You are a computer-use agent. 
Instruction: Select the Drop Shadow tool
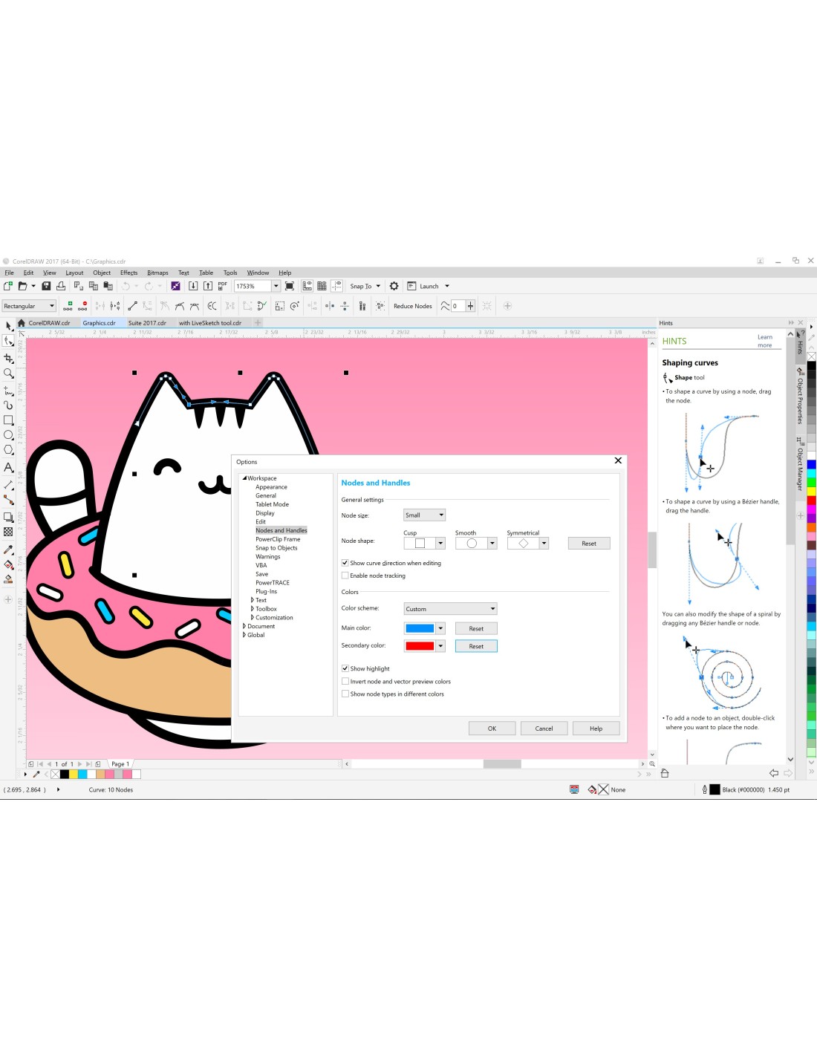click(8, 517)
